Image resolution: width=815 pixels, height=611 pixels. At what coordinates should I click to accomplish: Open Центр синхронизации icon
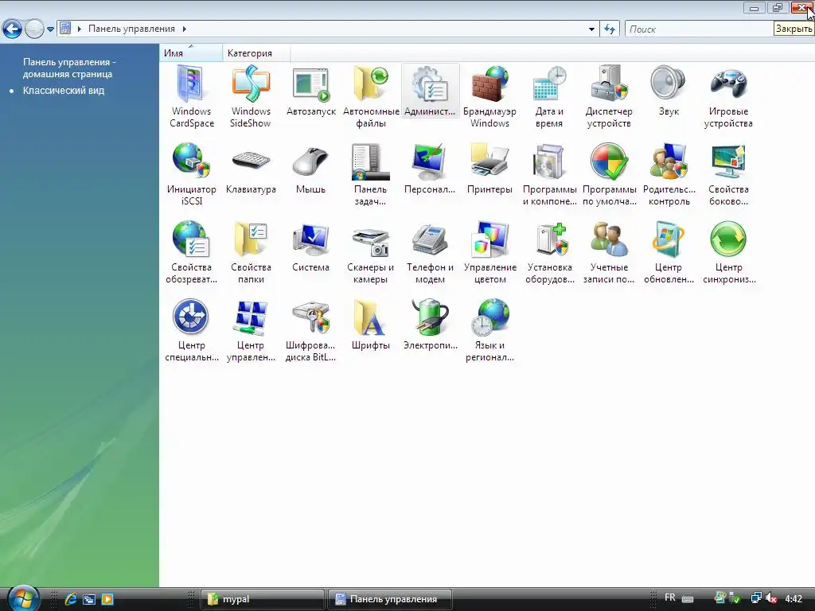(728, 252)
